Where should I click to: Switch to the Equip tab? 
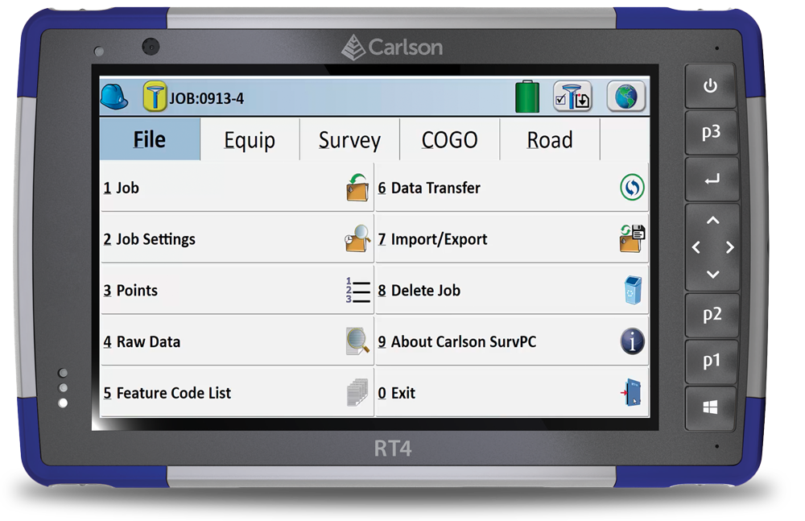pyautogui.click(x=250, y=140)
